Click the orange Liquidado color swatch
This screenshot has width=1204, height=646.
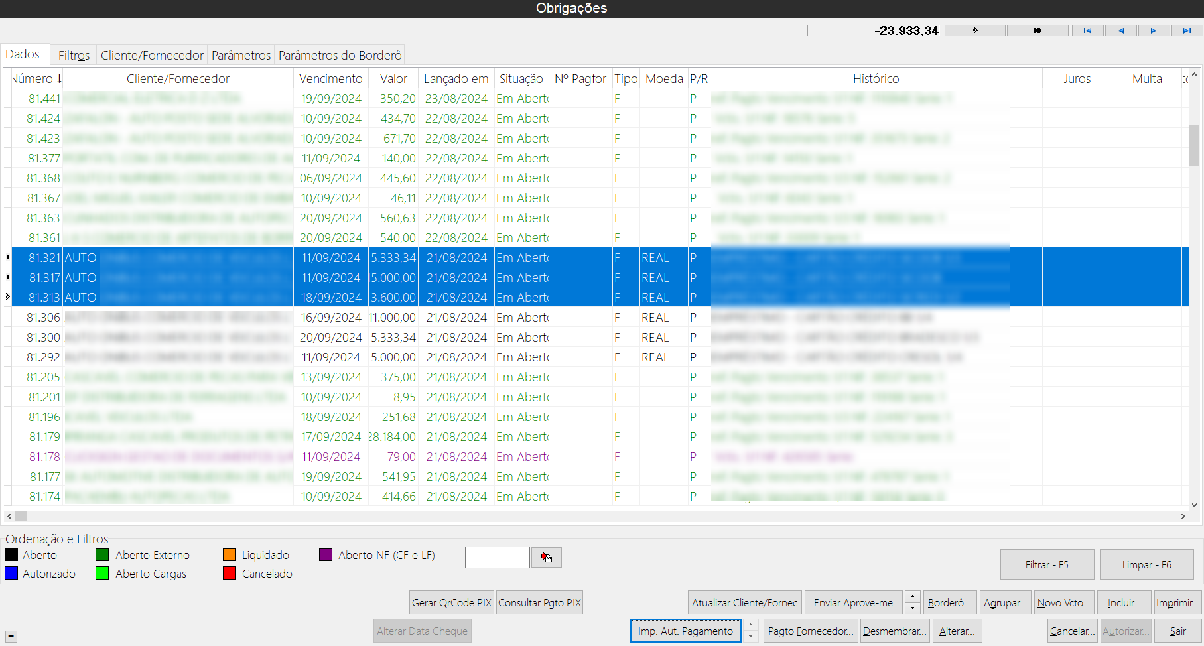pyautogui.click(x=230, y=555)
